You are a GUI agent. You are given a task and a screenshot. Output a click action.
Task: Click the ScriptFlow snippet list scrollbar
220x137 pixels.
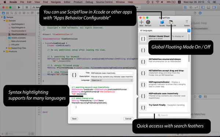(189, 48)
